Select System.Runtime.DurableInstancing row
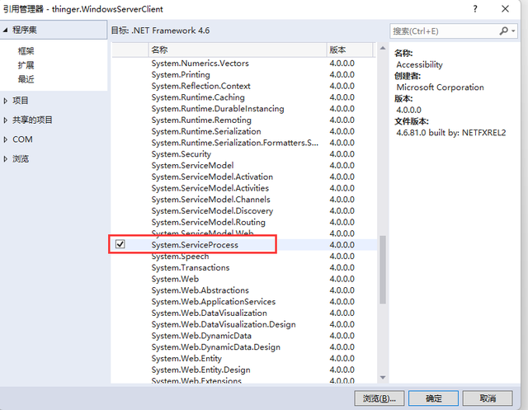 [x=244, y=109]
